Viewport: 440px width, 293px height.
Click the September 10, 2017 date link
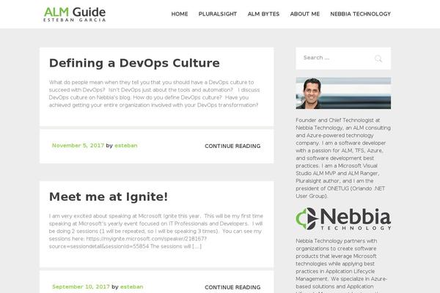81,287
